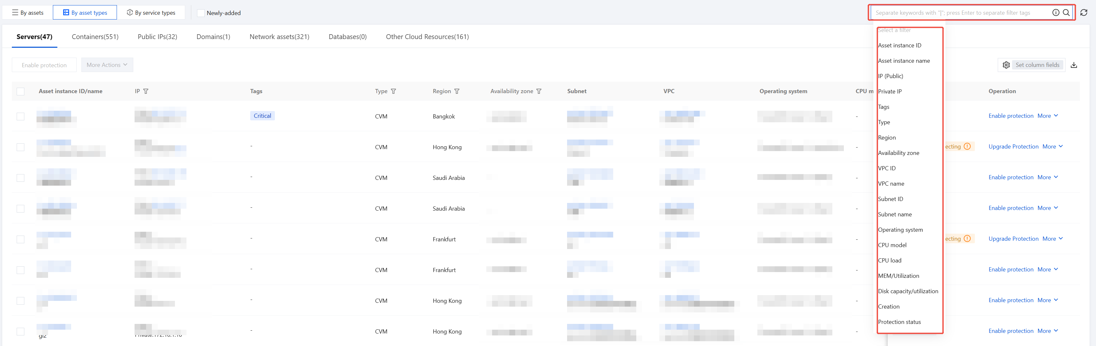1096x346 pixels.
Task: Click the Availability zone filter icon
Action: point(539,92)
